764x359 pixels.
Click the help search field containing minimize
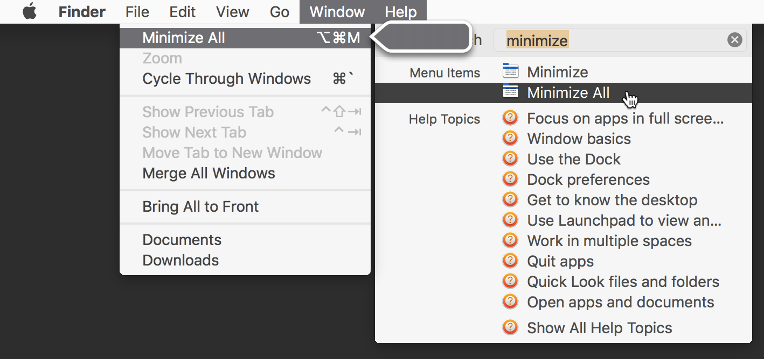pyautogui.click(x=614, y=40)
